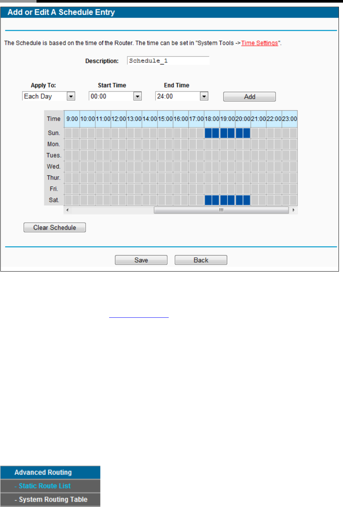The height and width of the screenshot is (507, 343).
Task: Toggle first Wed. cell at 12:00
Action: click(x=115, y=167)
